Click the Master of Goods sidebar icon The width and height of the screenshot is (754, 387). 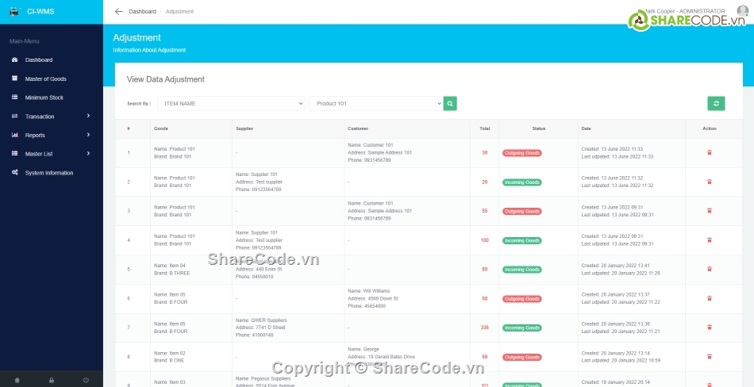coord(15,79)
